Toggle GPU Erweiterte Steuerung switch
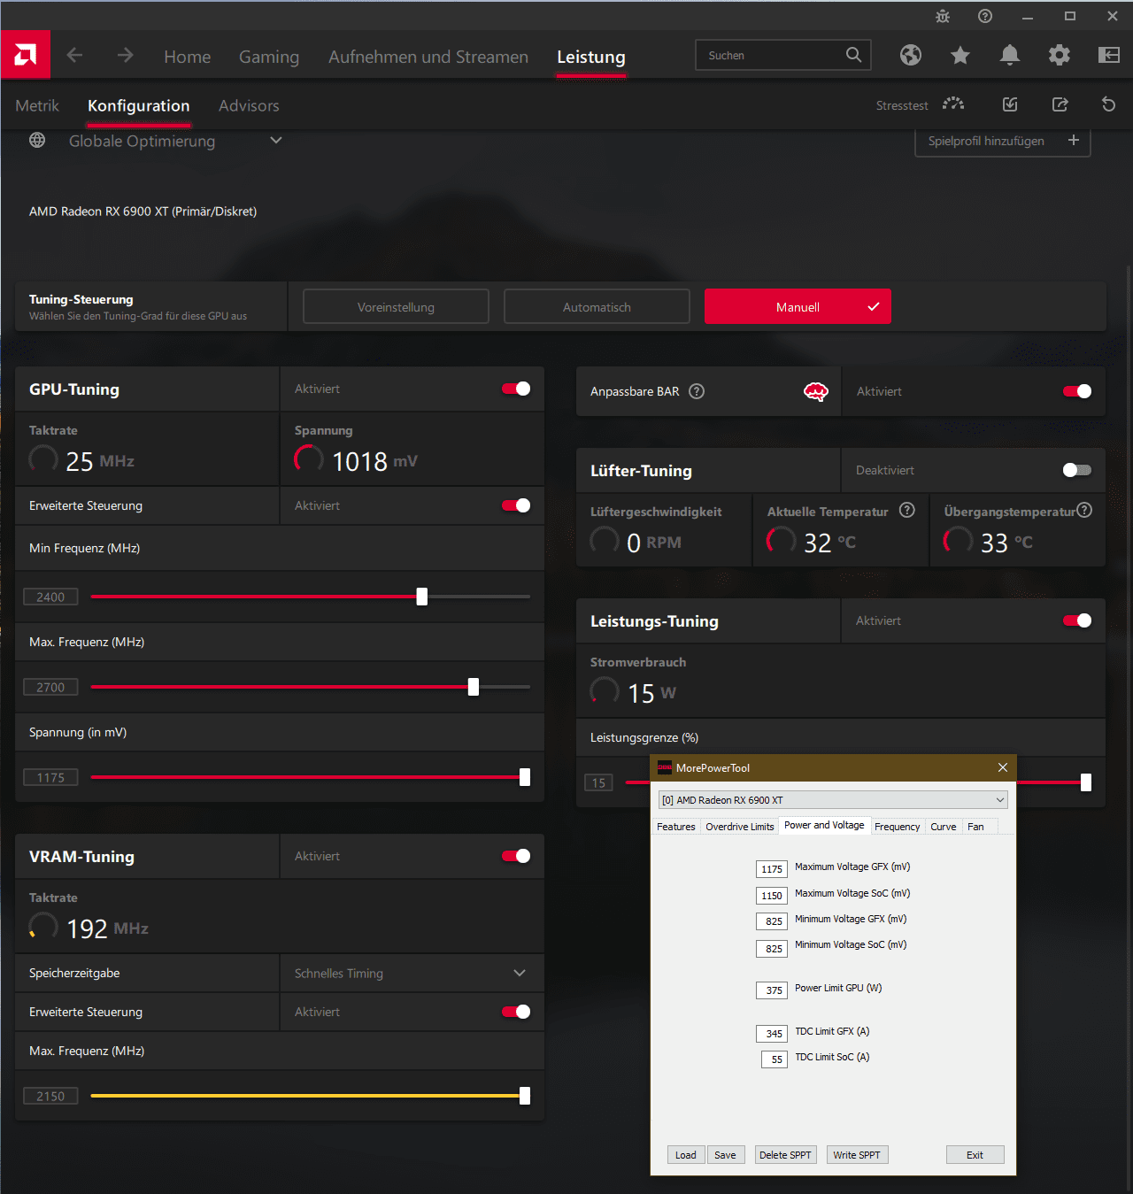The image size is (1133, 1194). click(516, 505)
